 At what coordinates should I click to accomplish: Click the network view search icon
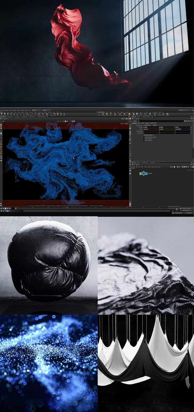click(191, 167)
